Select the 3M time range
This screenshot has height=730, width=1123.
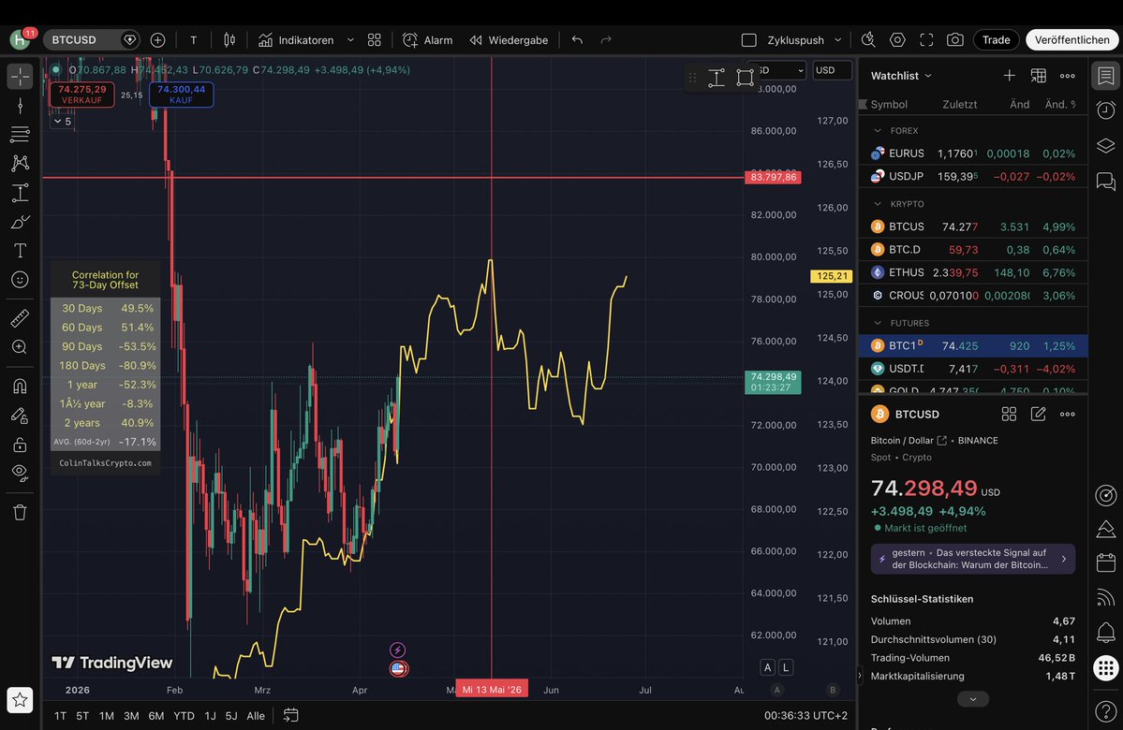pyautogui.click(x=131, y=716)
